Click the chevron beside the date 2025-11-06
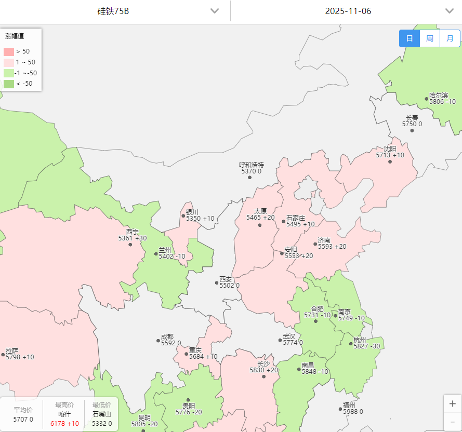Image resolution: width=462 pixels, height=432 pixels. click(450, 11)
